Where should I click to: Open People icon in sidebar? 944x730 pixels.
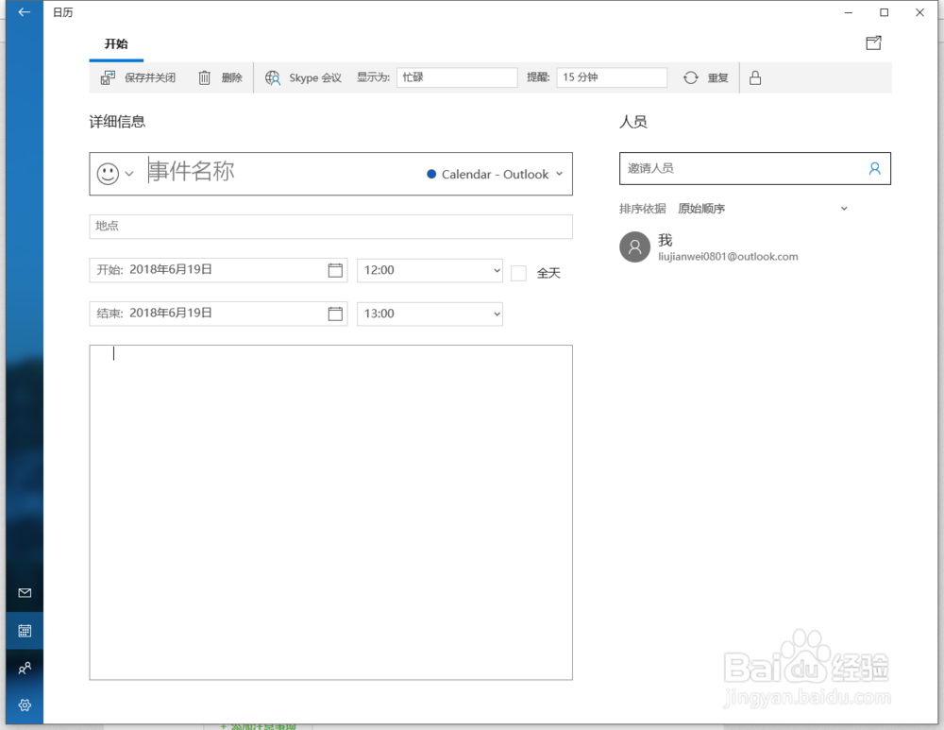25,668
